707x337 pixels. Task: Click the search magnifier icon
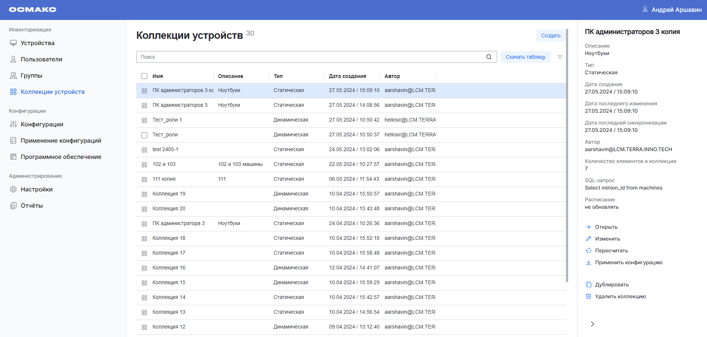pos(489,57)
